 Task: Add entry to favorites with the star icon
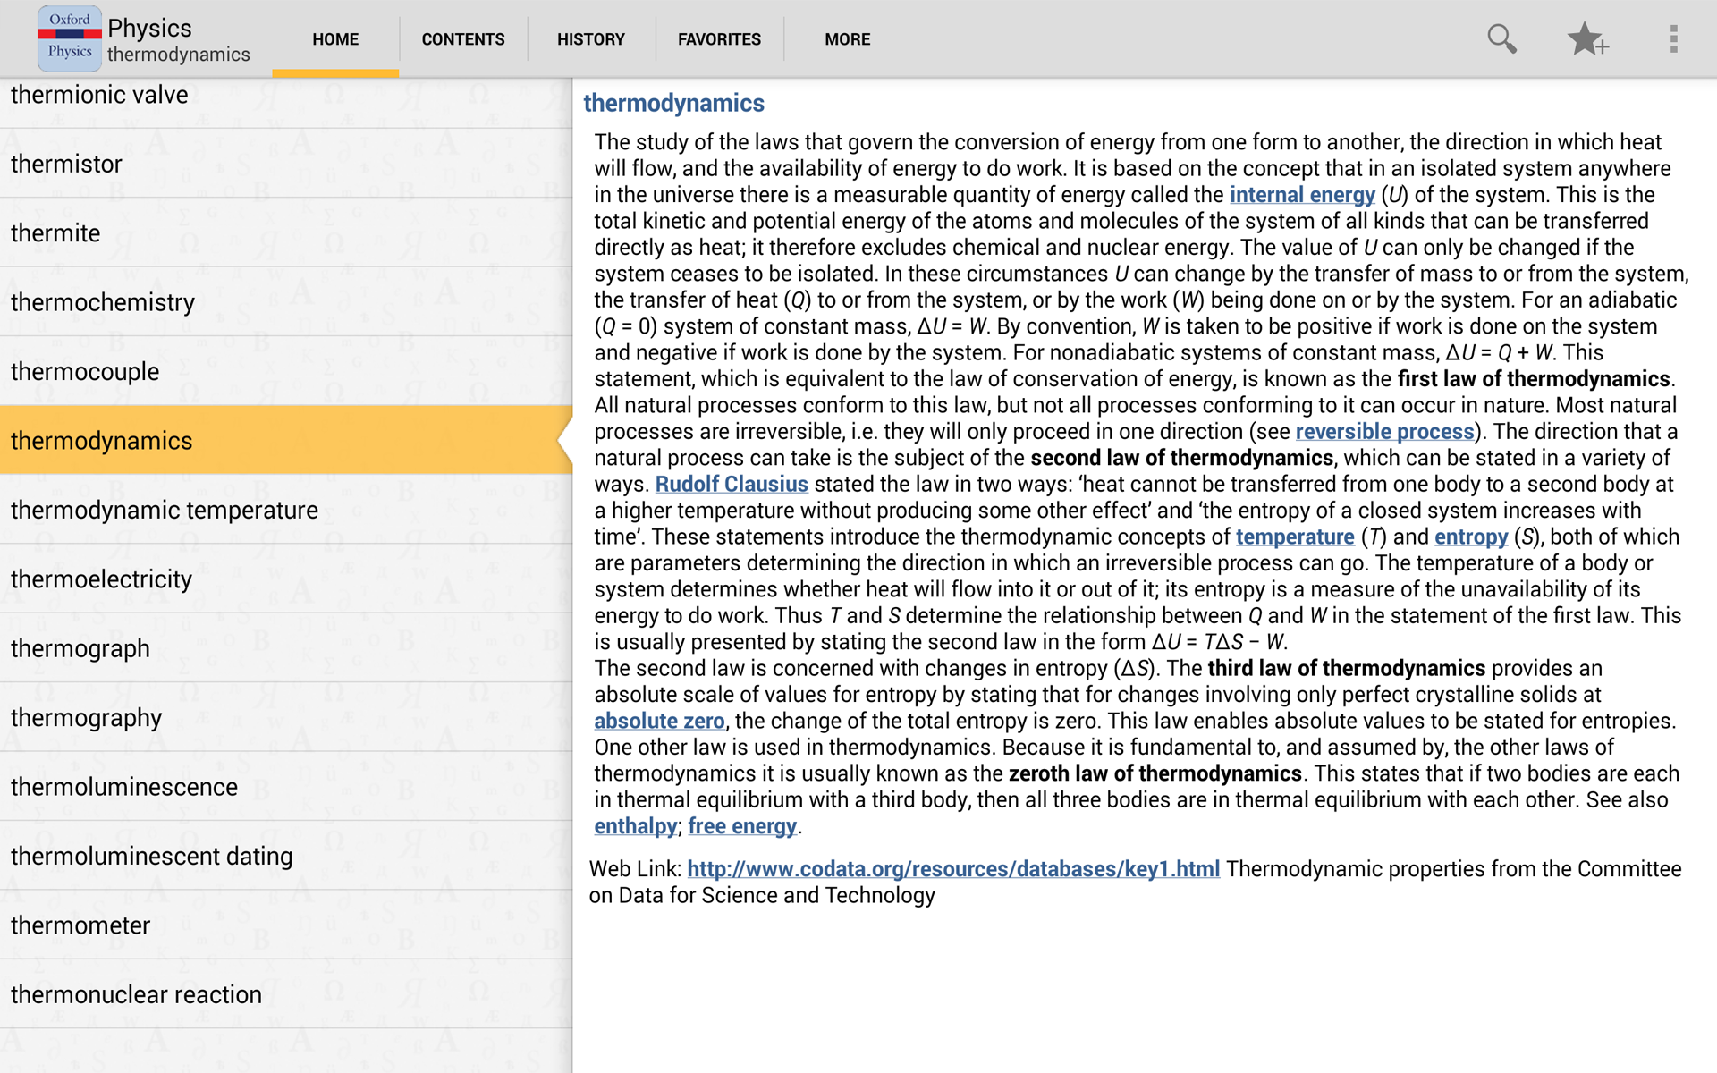(1587, 38)
